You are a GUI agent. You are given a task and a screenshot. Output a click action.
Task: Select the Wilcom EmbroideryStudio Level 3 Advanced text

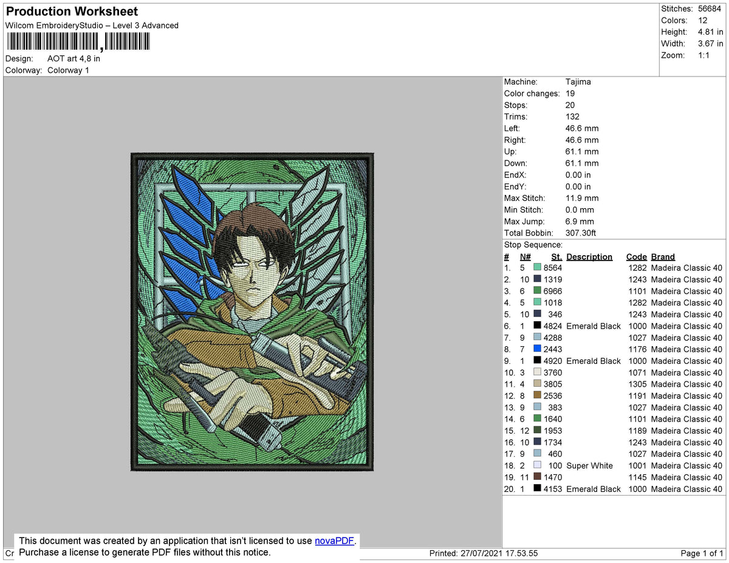(92, 26)
